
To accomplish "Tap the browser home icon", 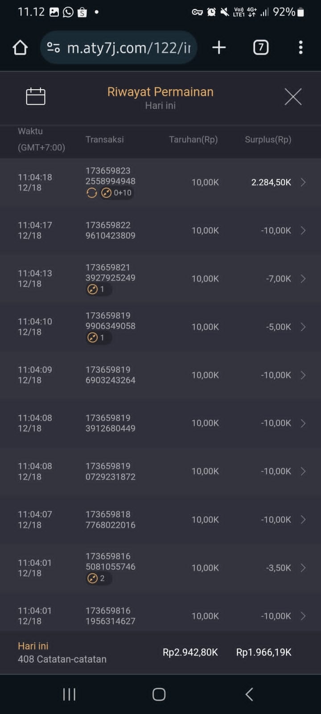I will (20, 47).
